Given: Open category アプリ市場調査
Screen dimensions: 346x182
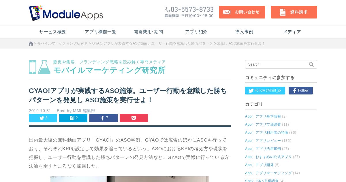Looking at the screenshot, I should (263, 125).
